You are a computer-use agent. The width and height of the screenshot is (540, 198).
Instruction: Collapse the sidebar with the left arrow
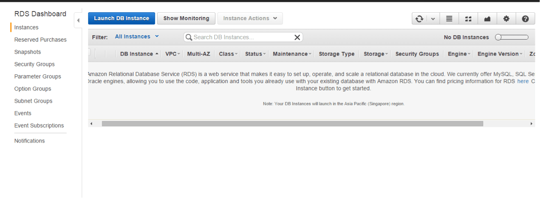[x=78, y=20]
